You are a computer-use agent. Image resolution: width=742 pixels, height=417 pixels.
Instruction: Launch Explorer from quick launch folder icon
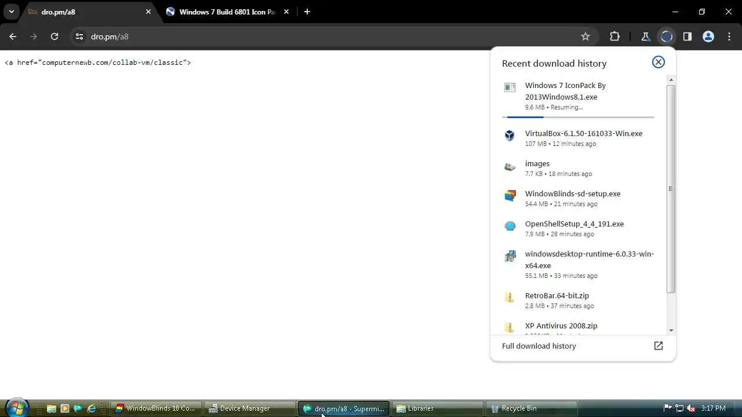click(x=52, y=408)
